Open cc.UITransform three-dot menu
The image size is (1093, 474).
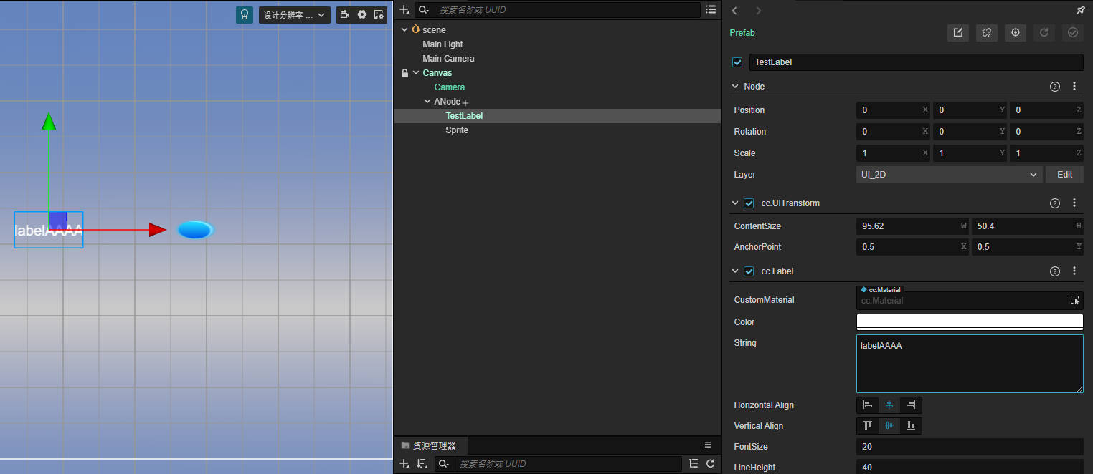tap(1074, 203)
